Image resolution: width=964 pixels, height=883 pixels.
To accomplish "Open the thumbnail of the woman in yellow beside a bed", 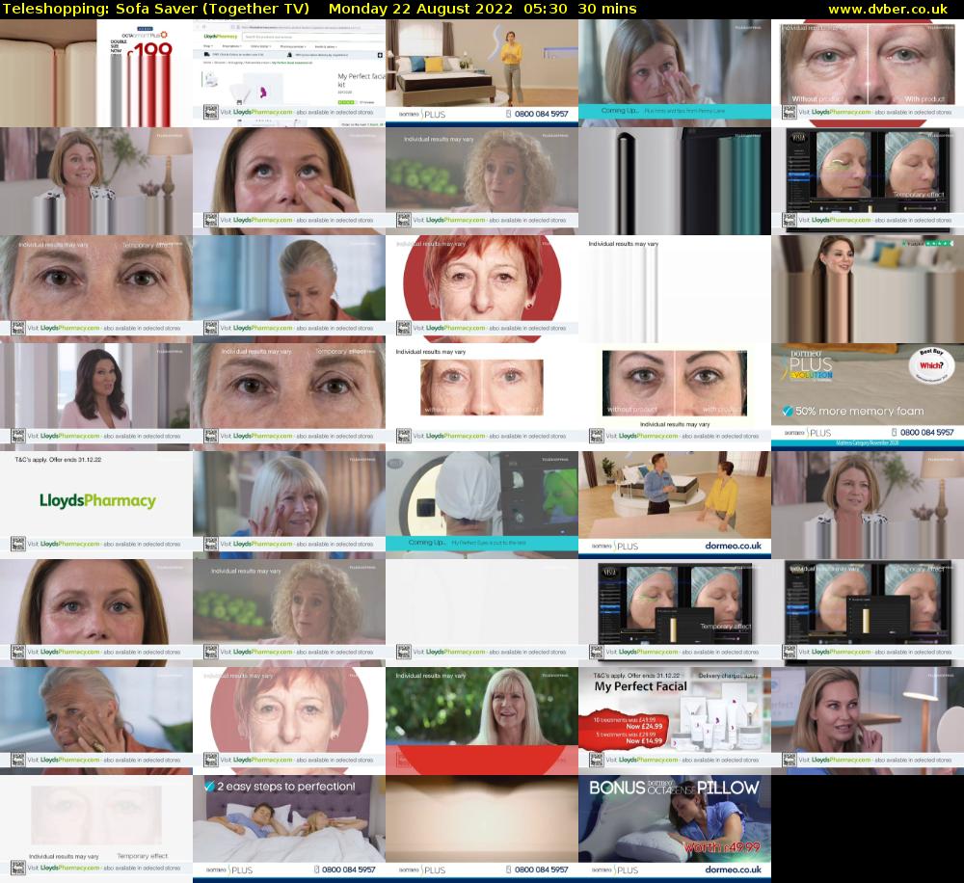I will pyautogui.click(x=482, y=72).
